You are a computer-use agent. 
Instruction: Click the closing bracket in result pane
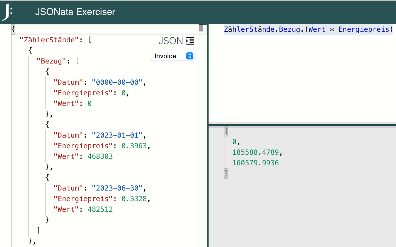pos(226,173)
